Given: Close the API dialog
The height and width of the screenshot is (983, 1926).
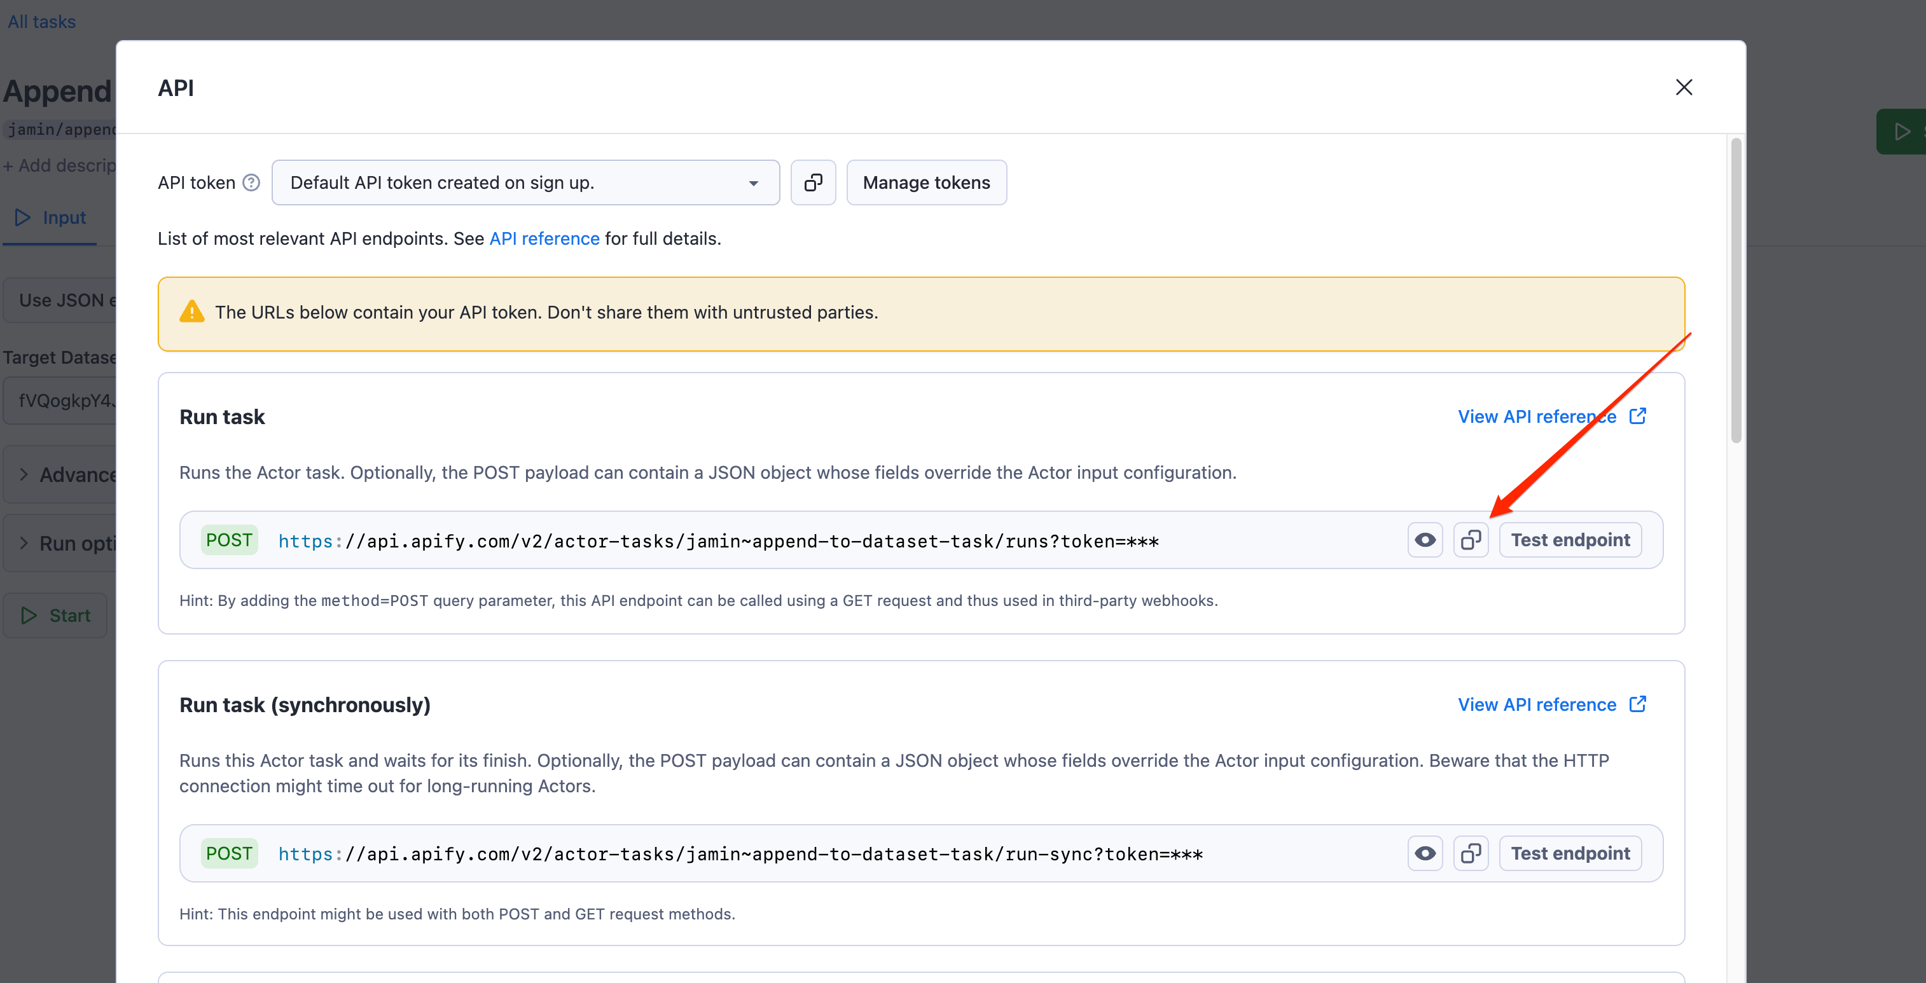Looking at the screenshot, I should (1684, 88).
